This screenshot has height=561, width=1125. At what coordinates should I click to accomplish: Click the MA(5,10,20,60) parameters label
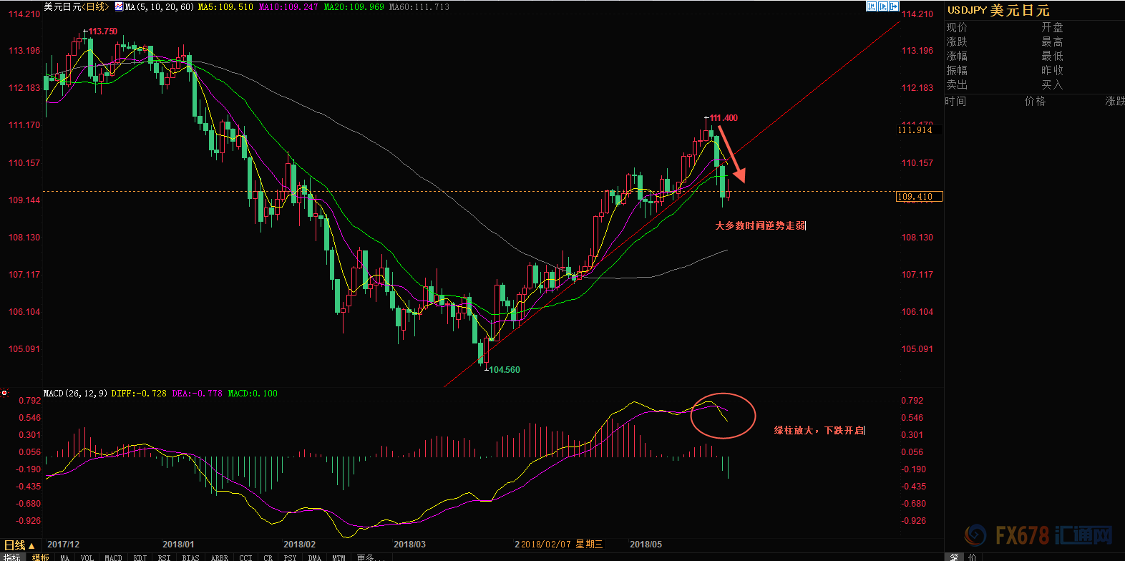[x=159, y=7]
